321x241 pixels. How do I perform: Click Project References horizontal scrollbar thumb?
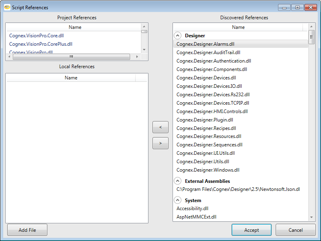pyautogui.click(x=71, y=57)
